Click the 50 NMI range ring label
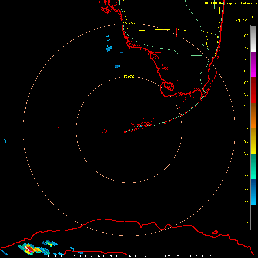This screenshot has height=258, width=258. (129, 77)
